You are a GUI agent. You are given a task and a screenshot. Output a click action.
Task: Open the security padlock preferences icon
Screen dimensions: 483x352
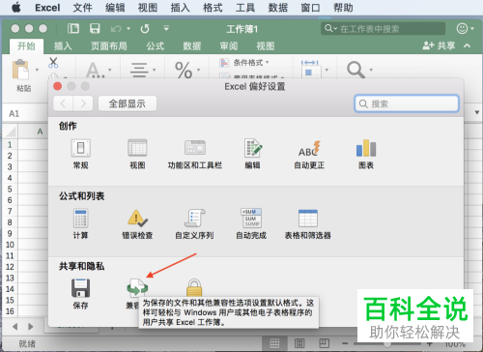194,288
